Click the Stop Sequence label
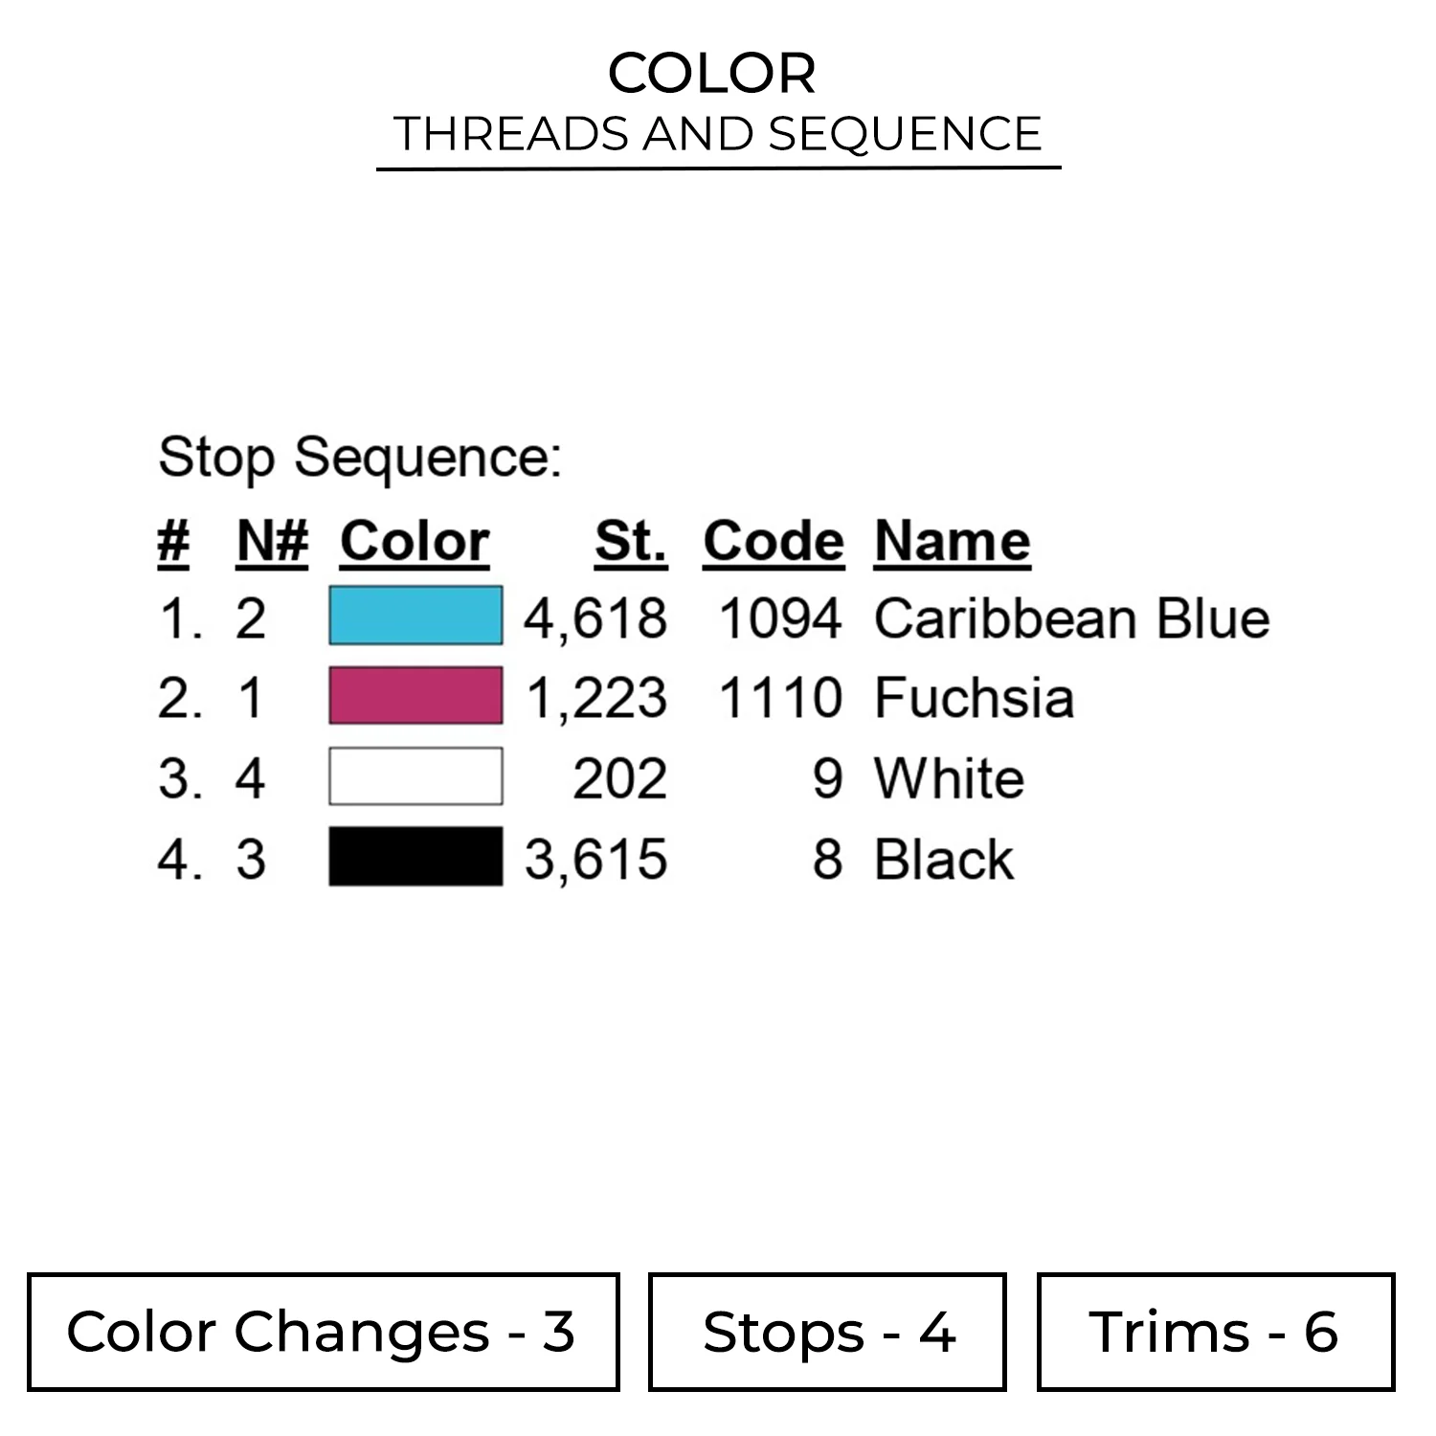This screenshot has height=1436, width=1436. [x=360, y=457]
